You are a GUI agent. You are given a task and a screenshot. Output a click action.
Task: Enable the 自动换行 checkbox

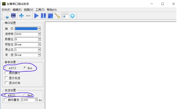(x=6, y=73)
